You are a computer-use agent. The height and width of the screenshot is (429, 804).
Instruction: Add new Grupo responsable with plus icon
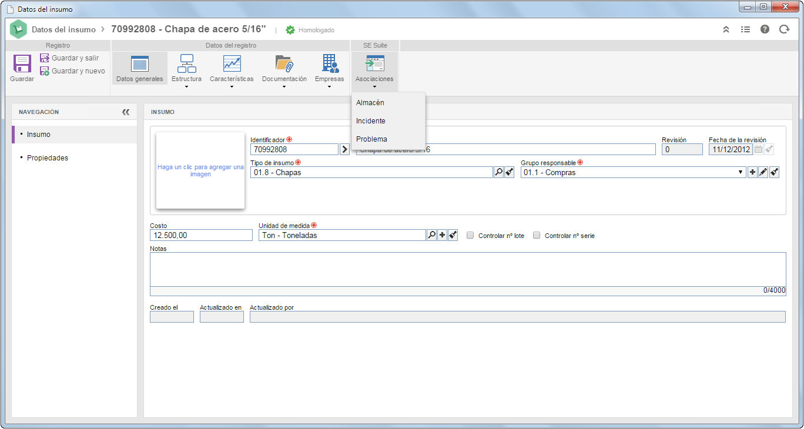[x=752, y=172]
